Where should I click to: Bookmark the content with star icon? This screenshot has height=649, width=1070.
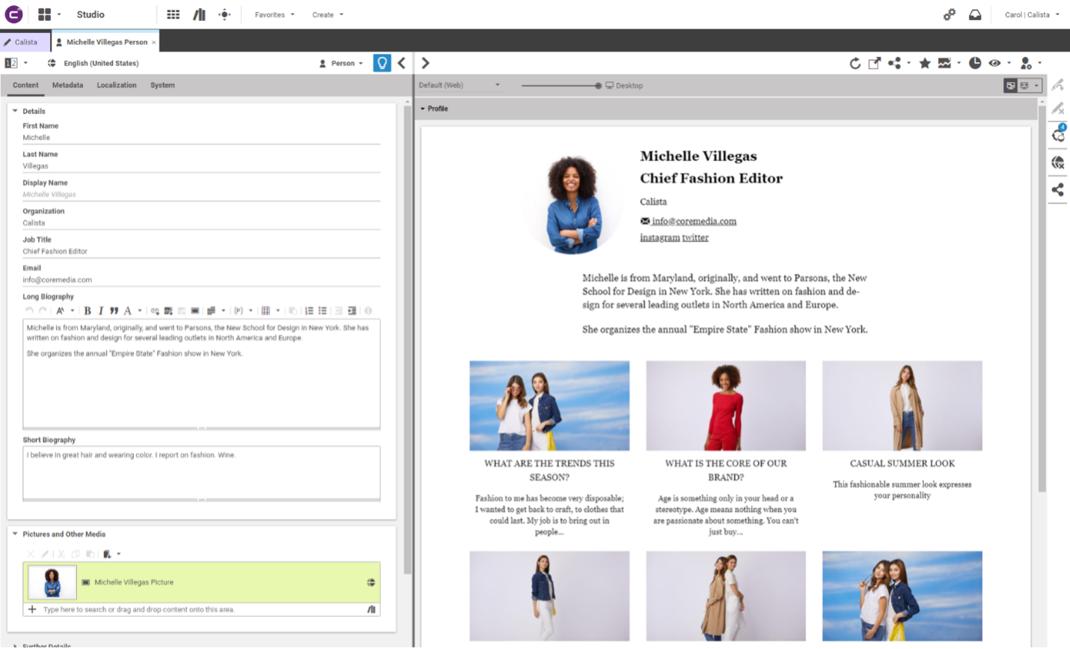(925, 64)
